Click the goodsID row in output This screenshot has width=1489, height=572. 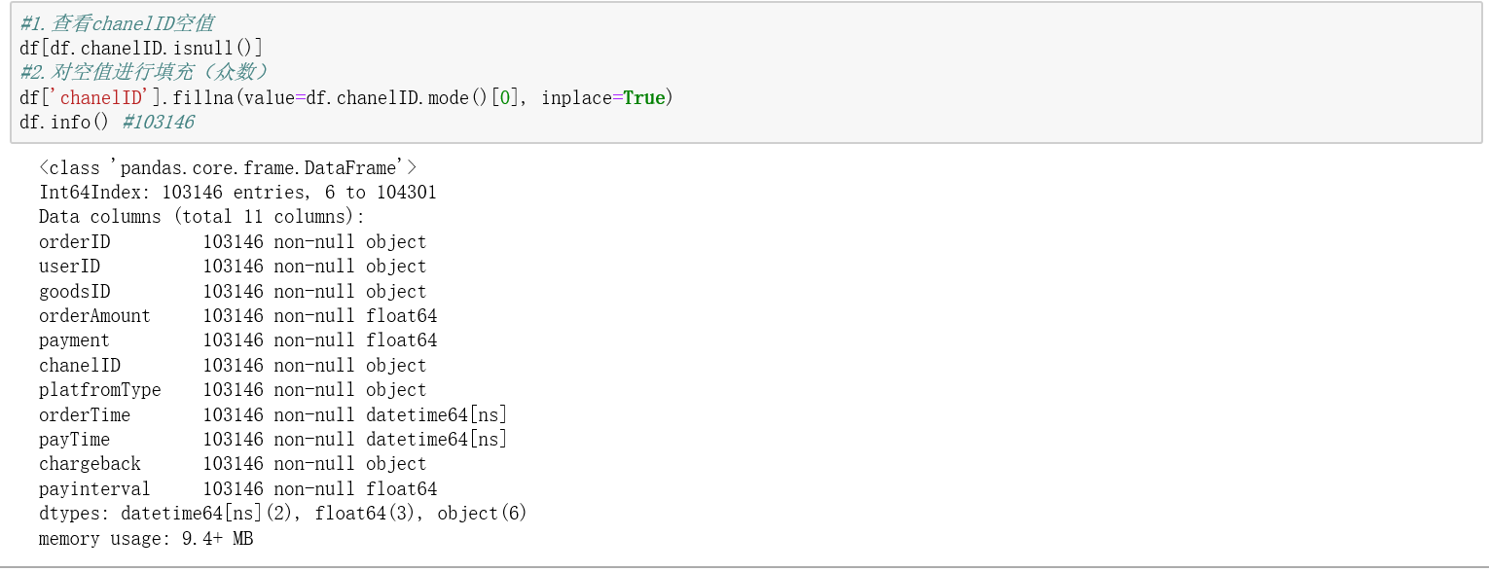tap(233, 292)
